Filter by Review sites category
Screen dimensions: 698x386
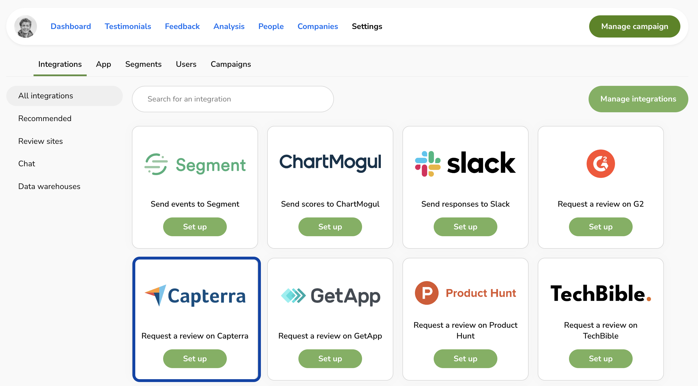coord(40,141)
